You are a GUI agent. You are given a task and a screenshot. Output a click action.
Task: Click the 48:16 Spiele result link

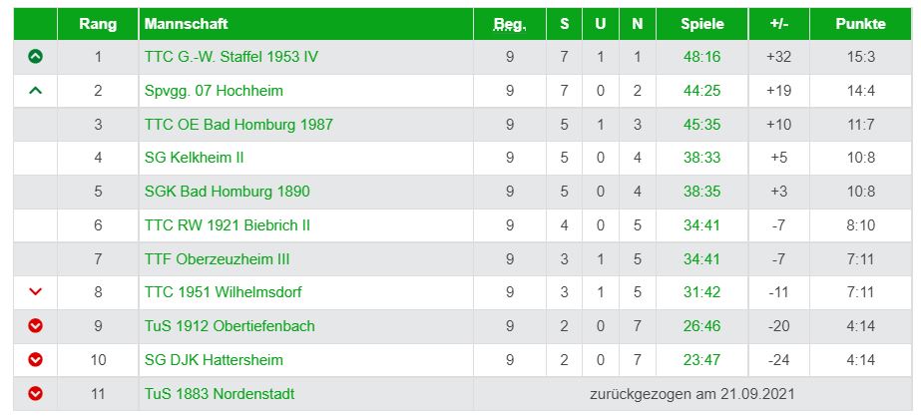tap(701, 57)
